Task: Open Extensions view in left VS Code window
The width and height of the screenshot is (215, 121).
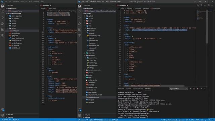Action: tap(3, 29)
